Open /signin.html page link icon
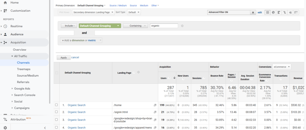The width and height of the screenshot is (306, 130). (x=155, y=112)
